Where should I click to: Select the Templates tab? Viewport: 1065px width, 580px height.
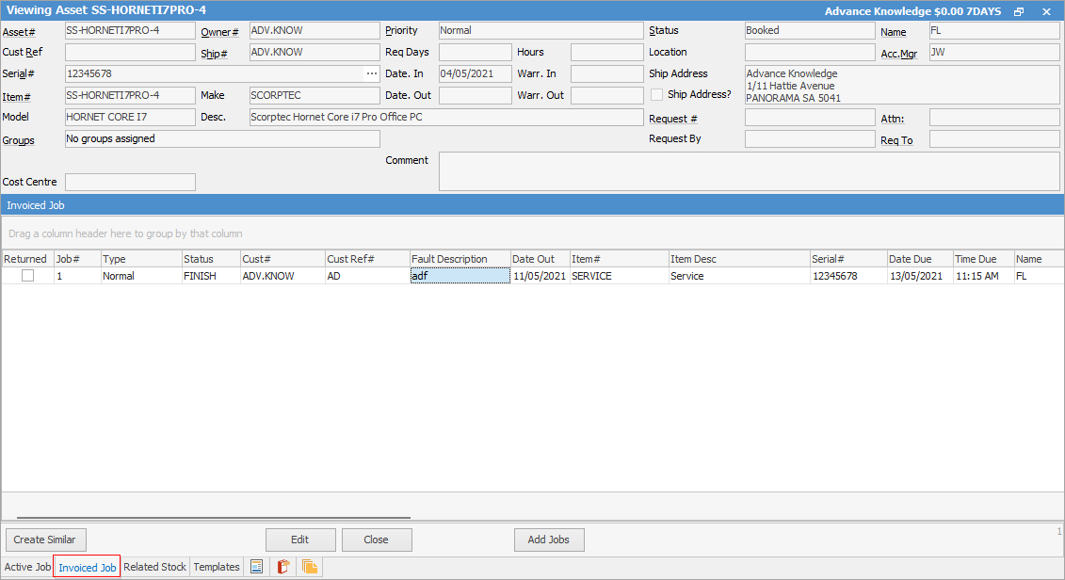click(216, 566)
